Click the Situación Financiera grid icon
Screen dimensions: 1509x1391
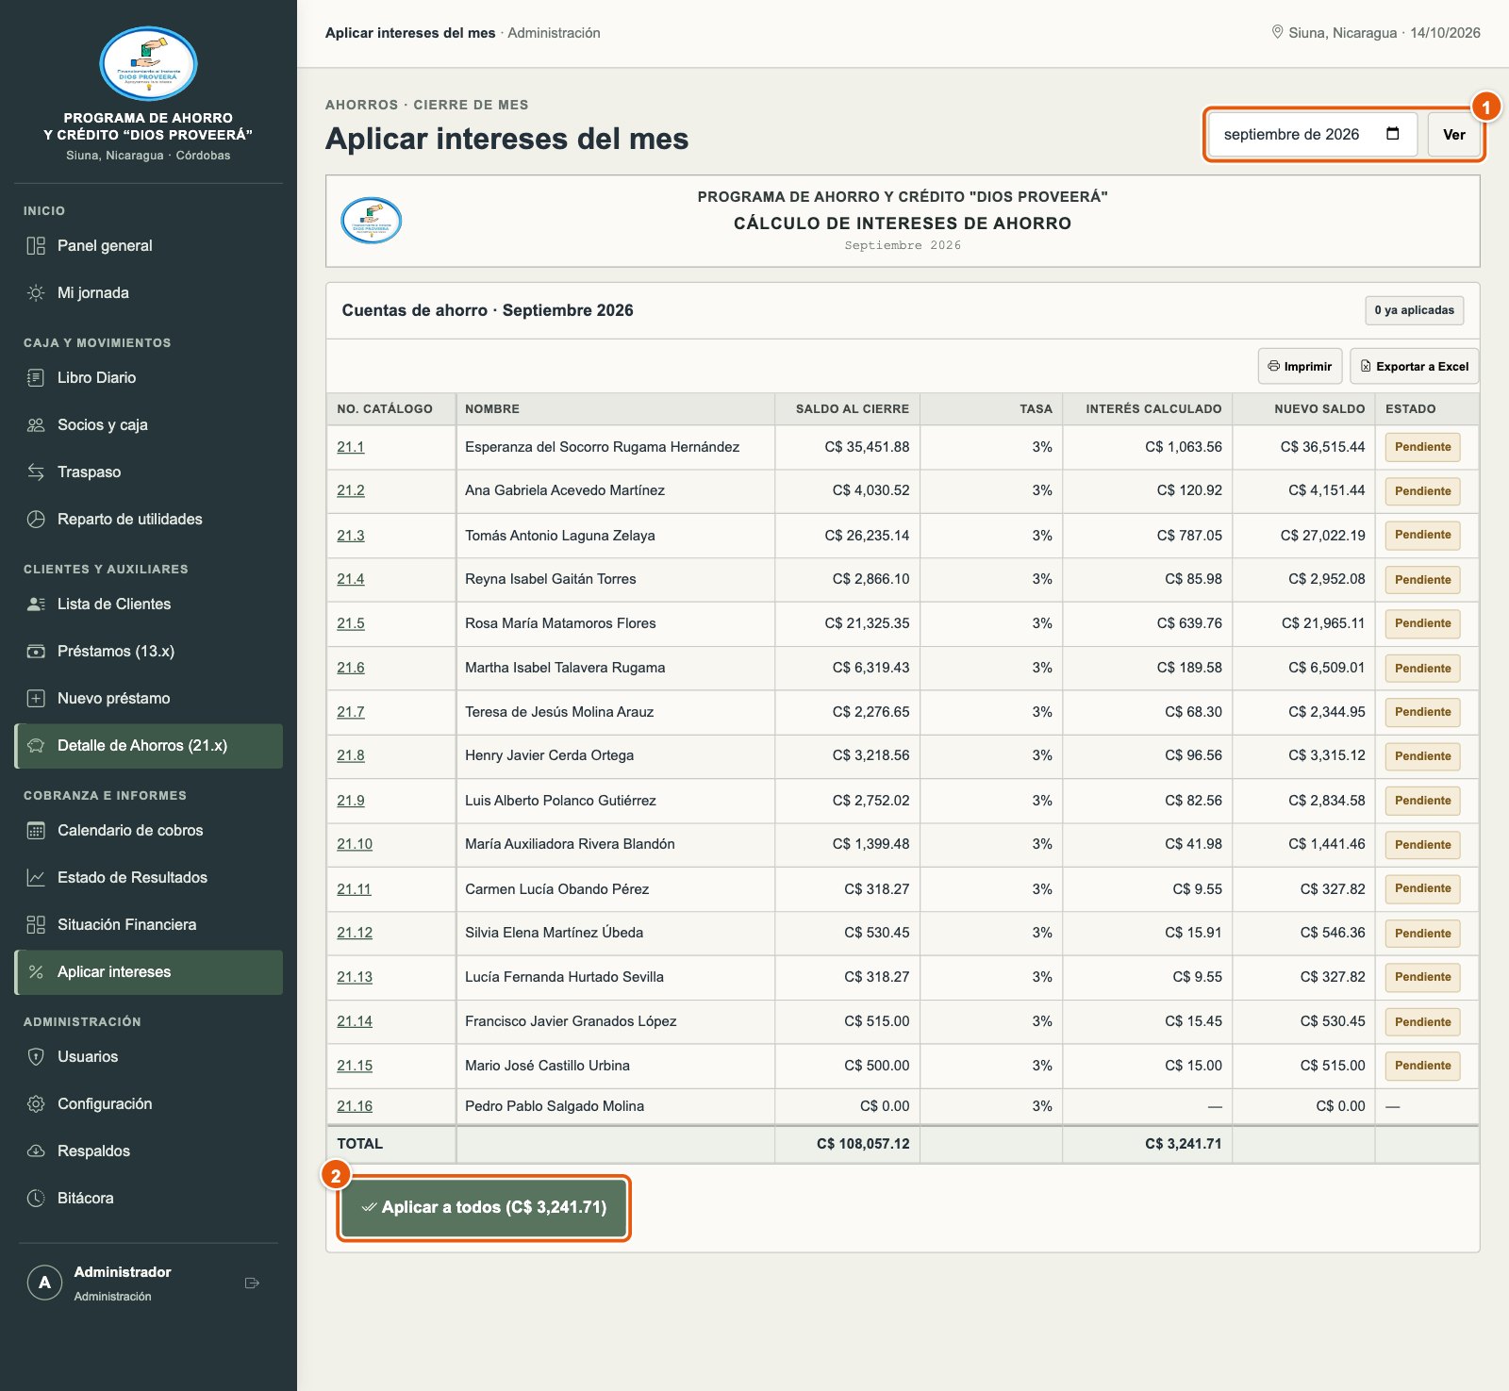point(36,925)
